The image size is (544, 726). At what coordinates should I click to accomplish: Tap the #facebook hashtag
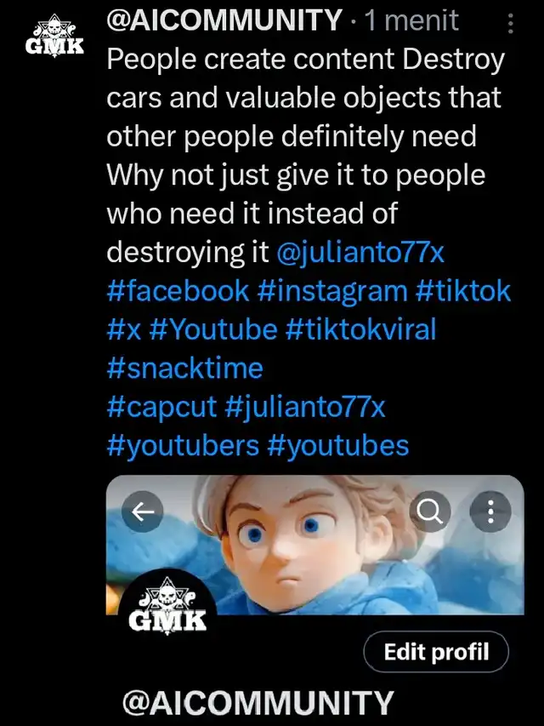pos(178,290)
